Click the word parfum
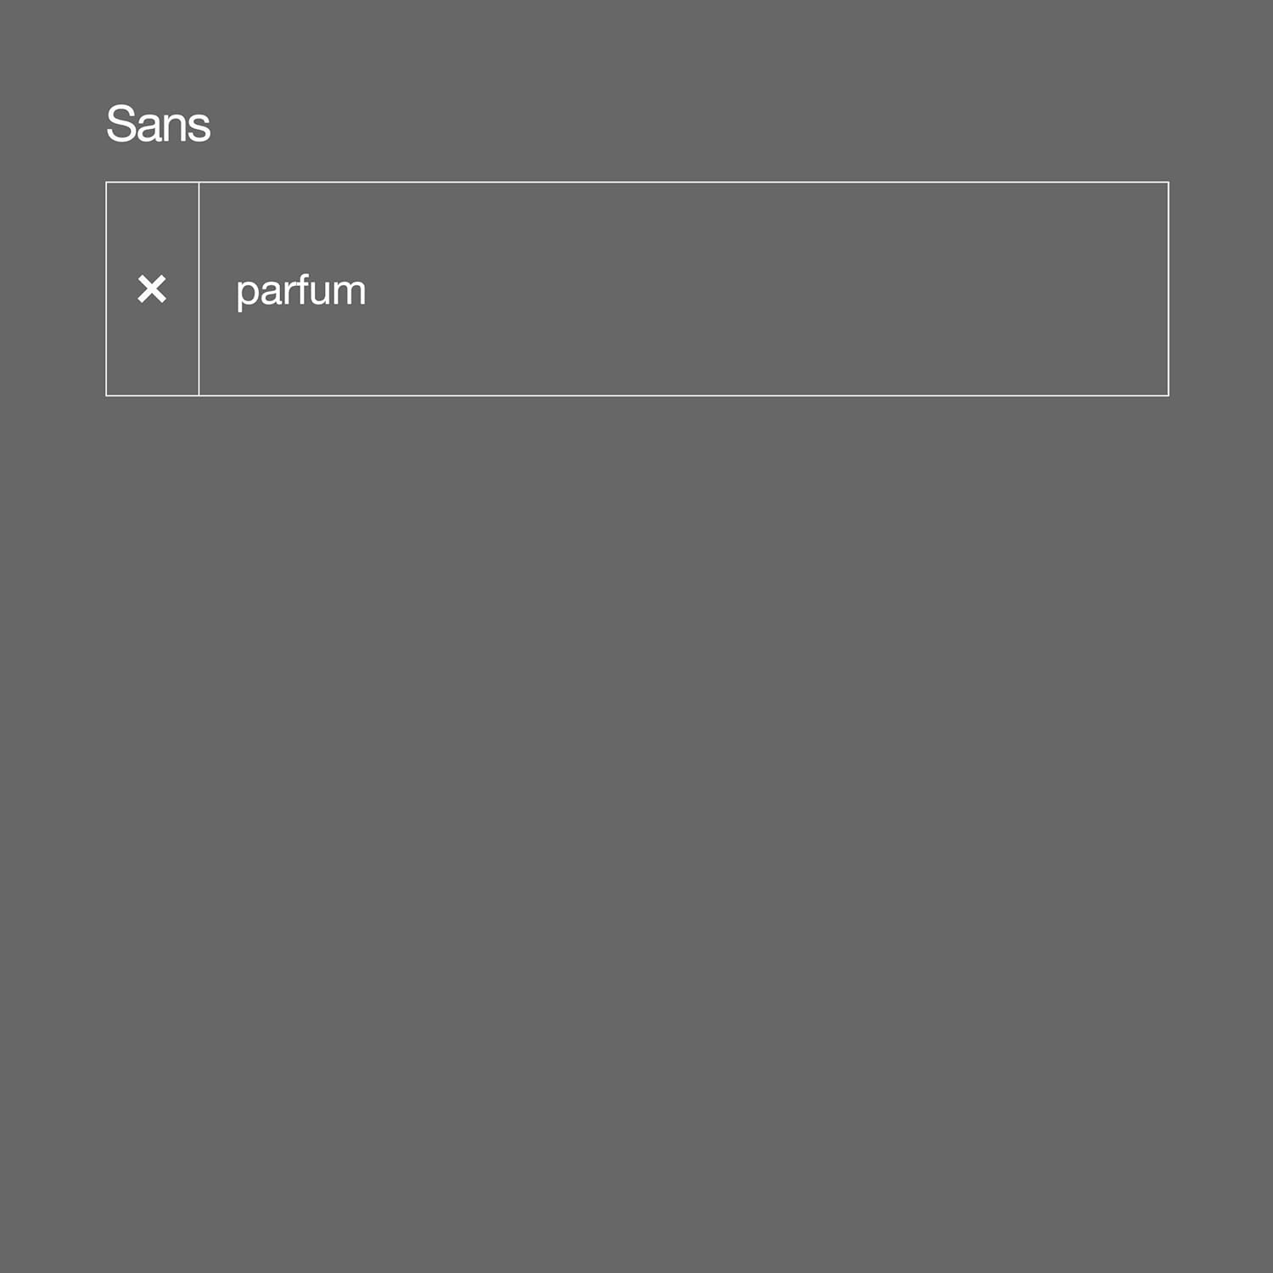Screen dimensions: 1273x1273 click(300, 291)
